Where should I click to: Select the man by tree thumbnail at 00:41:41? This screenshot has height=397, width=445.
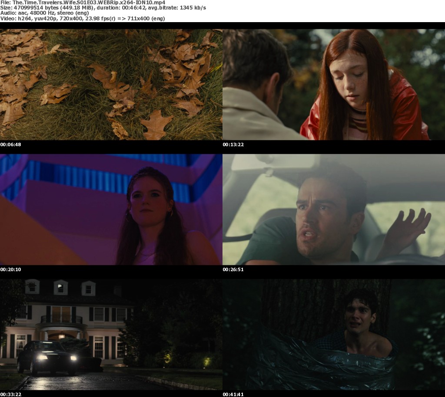(x=334, y=335)
